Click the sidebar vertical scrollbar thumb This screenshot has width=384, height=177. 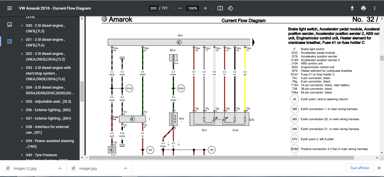click(82, 91)
